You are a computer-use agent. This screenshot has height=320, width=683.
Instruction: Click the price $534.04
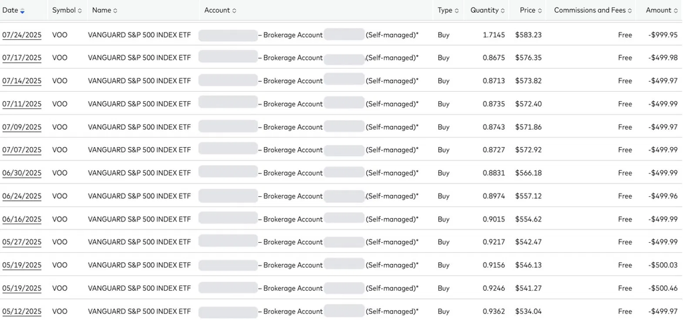tap(528, 311)
